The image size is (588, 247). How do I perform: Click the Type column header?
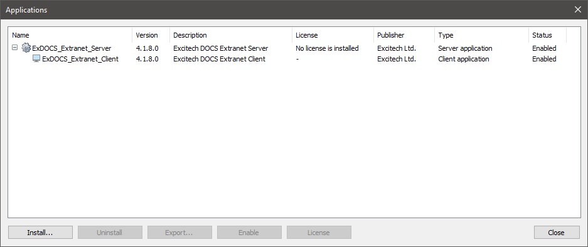[481, 35]
